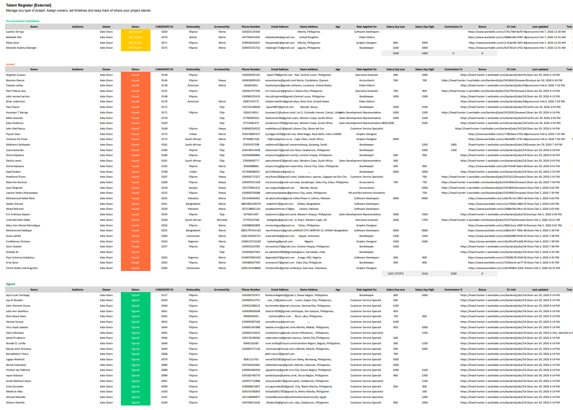
Task: Select the Delicia Lewis name cell
Action: coord(14,161)
